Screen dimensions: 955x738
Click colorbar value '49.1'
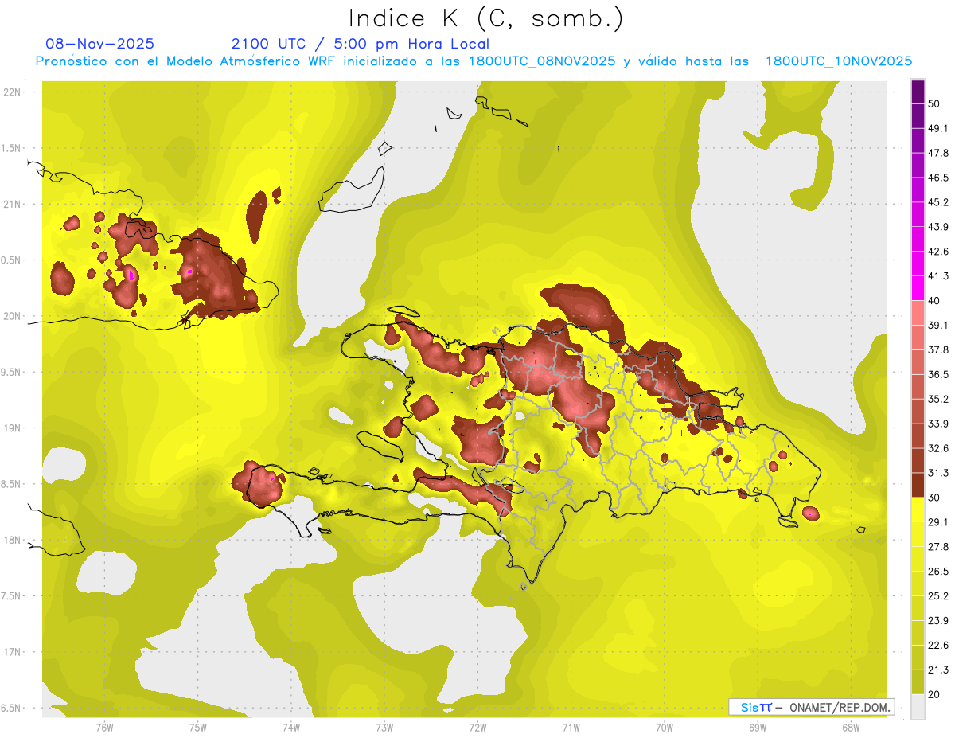pos(938,128)
